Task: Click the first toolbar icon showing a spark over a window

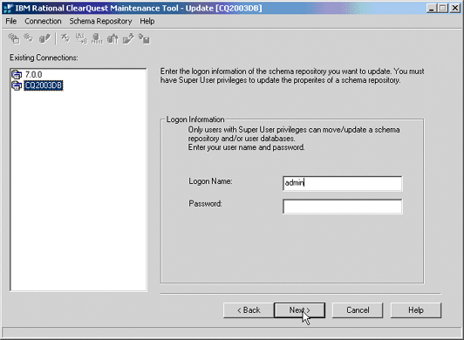Action: pyautogui.click(x=14, y=38)
